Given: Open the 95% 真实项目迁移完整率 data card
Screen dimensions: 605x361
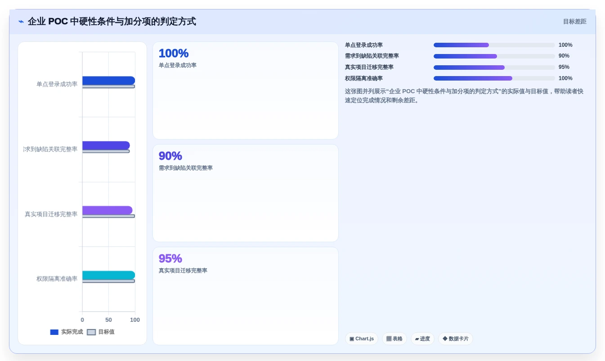Looking at the screenshot, I should [x=246, y=296].
